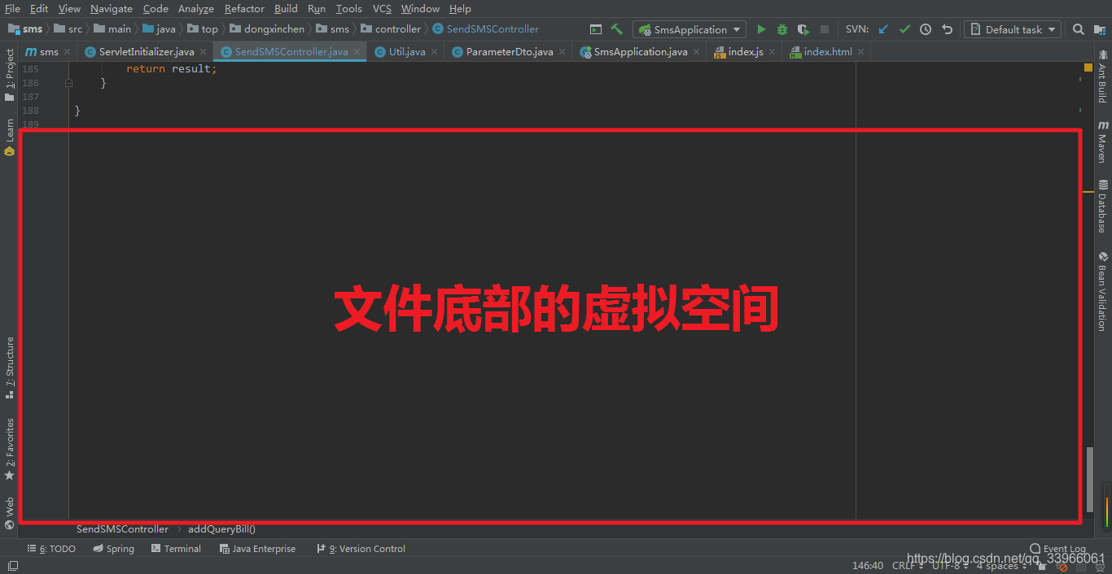
Task: Open the SmsApplication run configuration dropdown
Action: click(690, 29)
